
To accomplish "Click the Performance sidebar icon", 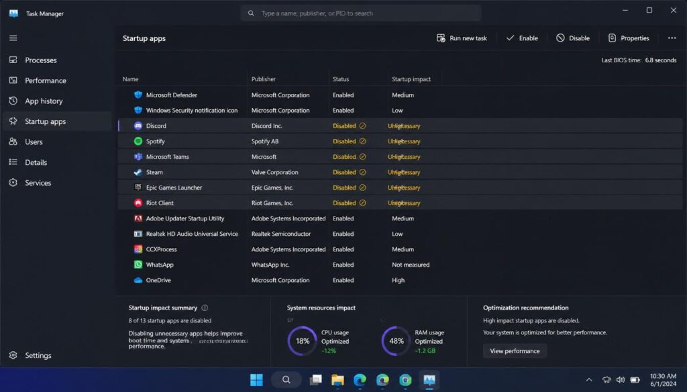I will (13, 80).
